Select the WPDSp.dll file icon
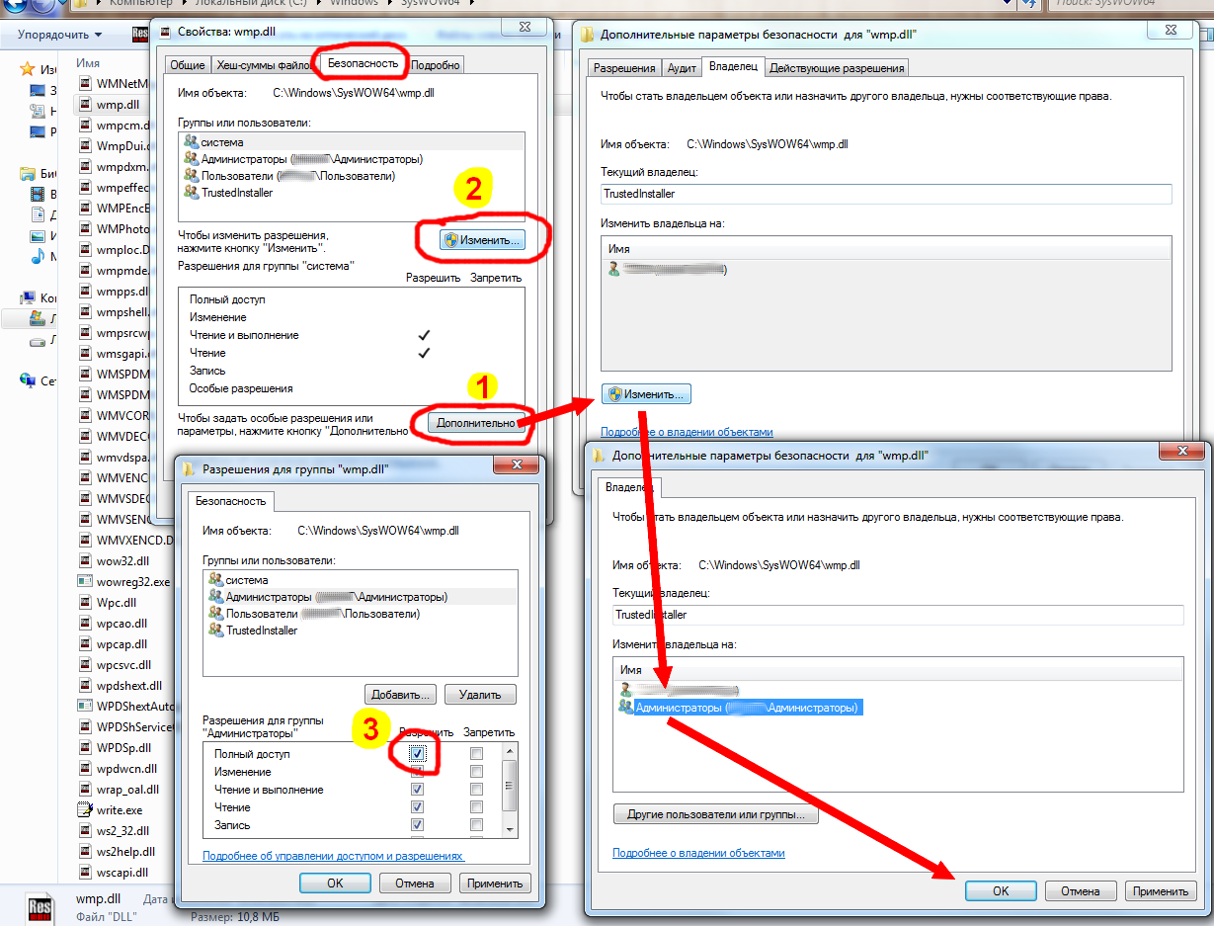The image size is (1214, 926). point(86,748)
